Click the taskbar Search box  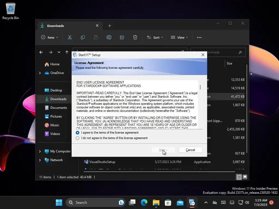pos(96,202)
